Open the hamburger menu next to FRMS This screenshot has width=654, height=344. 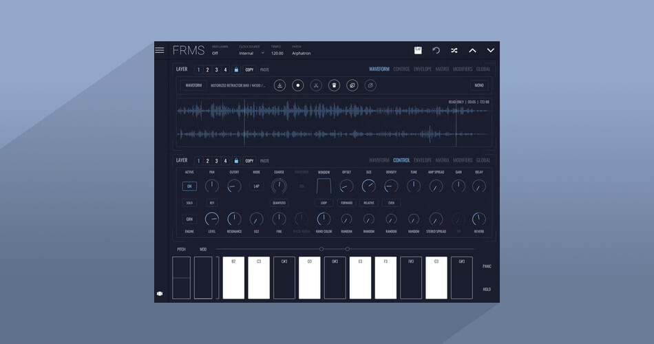click(x=160, y=50)
